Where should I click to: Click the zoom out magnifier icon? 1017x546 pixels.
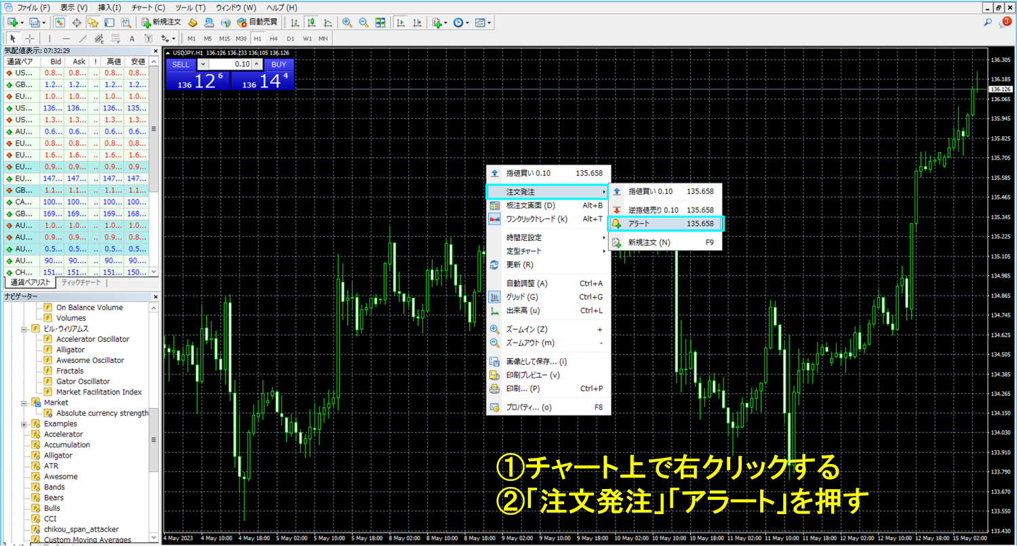point(363,22)
